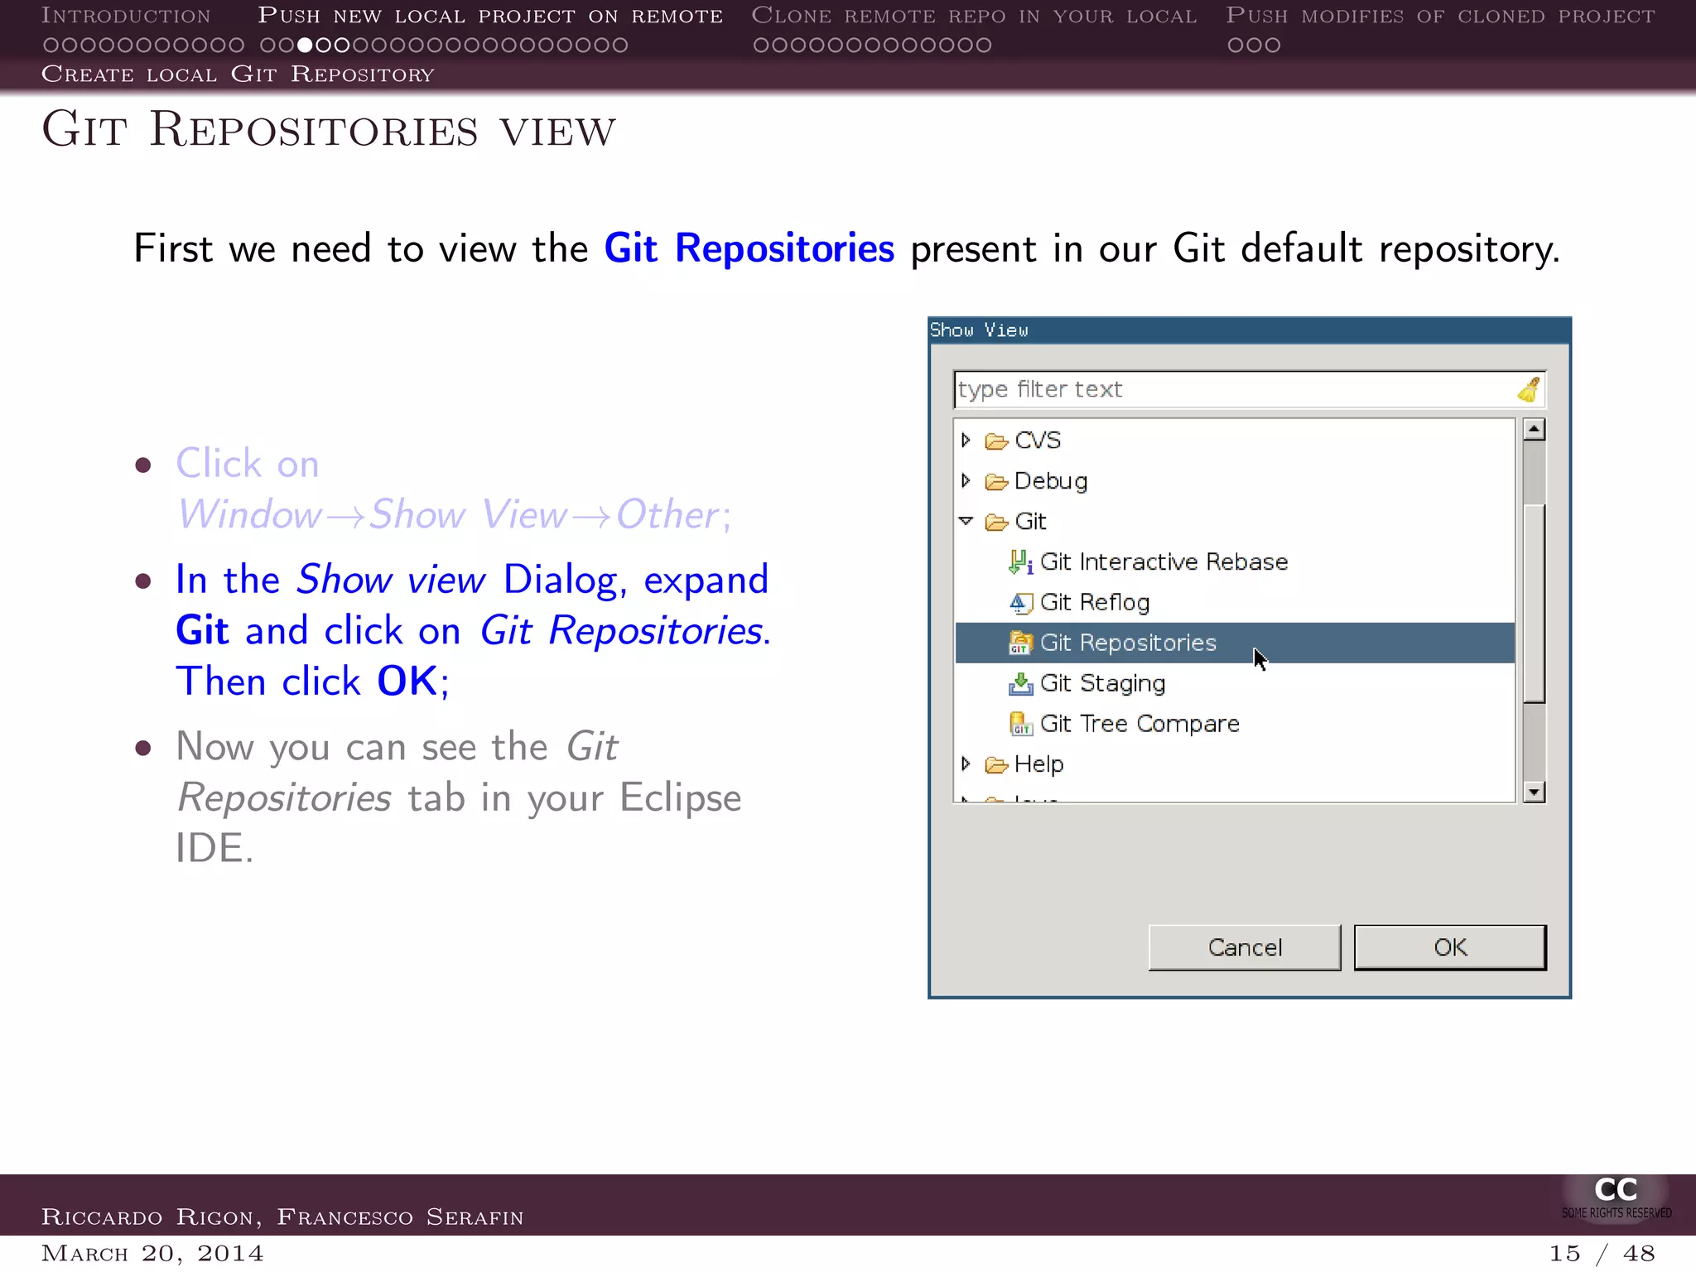
Task: Click the Git Reflog view icon
Action: (1020, 603)
